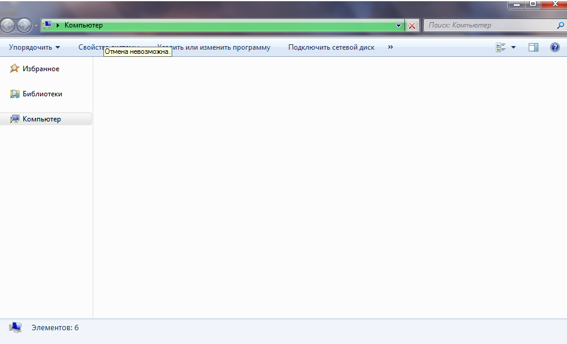
Task: Select Библиотеки in navigation pane
Action: click(42, 94)
